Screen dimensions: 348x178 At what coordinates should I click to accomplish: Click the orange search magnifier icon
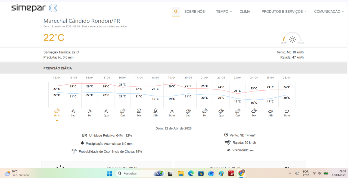tap(176, 12)
